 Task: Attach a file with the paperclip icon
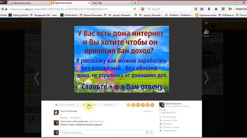(147, 133)
